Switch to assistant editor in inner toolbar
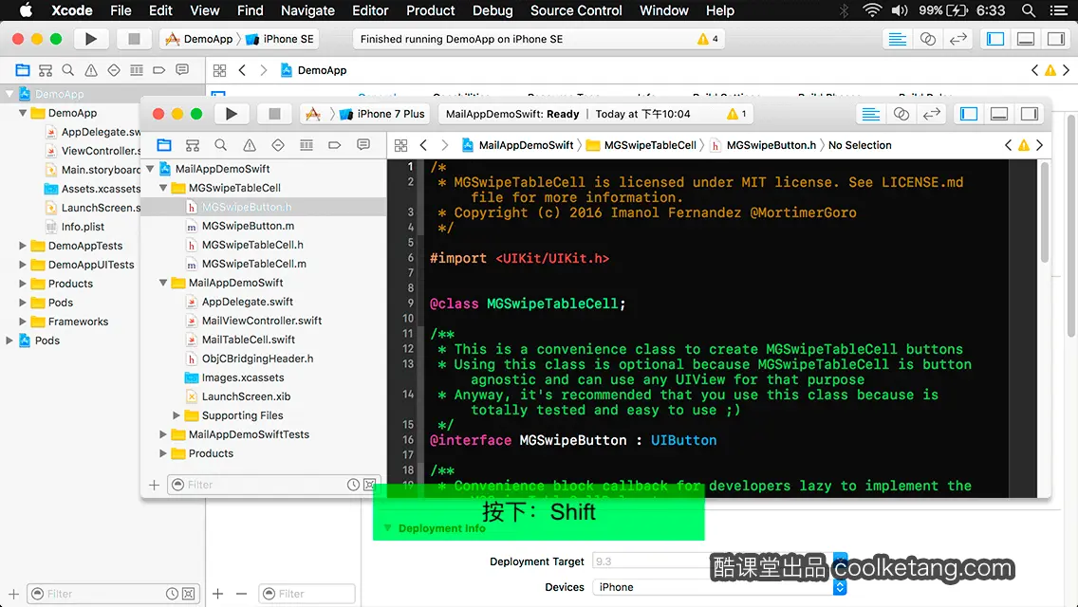Viewport: 1078px width, 607px height. coord(901,114)
